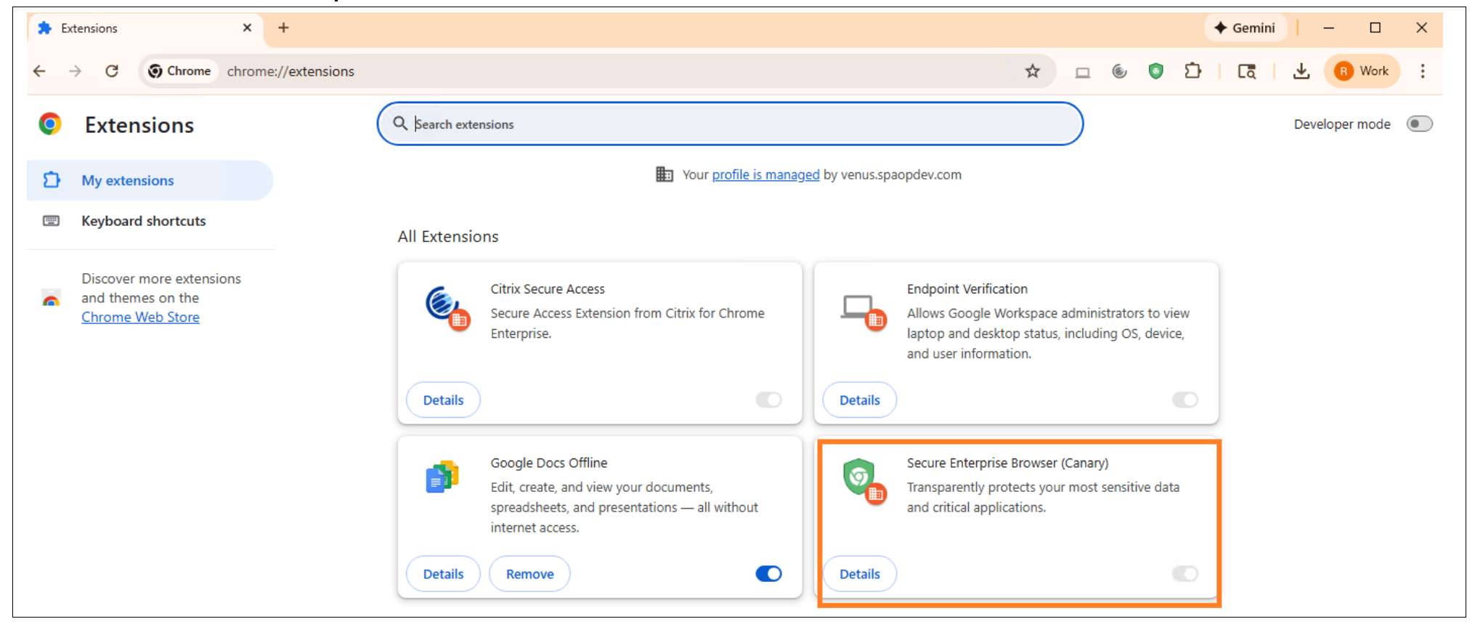The image size is (1475, 627).
Task: Disable the Google Docs Offline toggle
Action: (768, 574)
